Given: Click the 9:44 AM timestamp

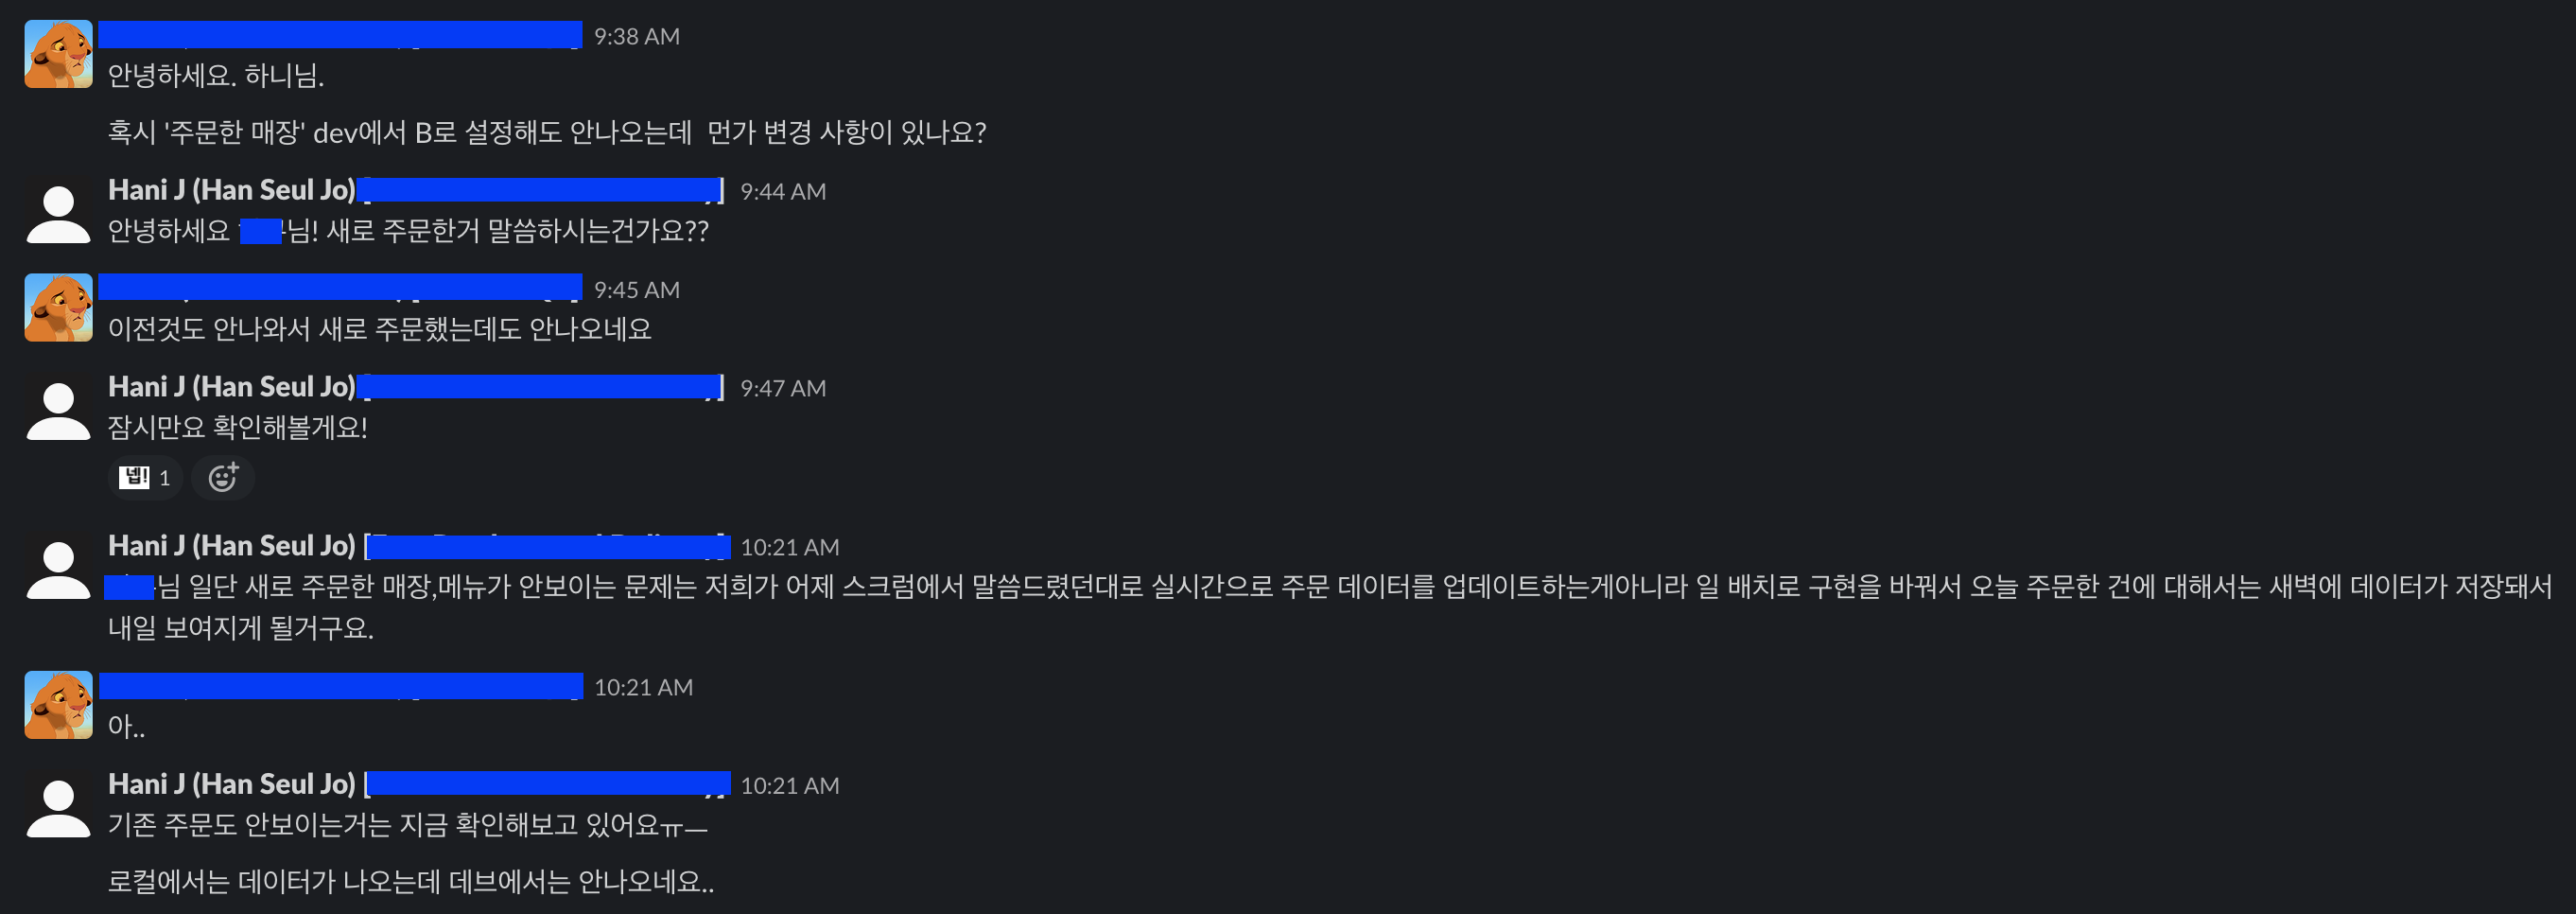Looking at the screenshot, I should pyautogui.click(x=783, y=190).
